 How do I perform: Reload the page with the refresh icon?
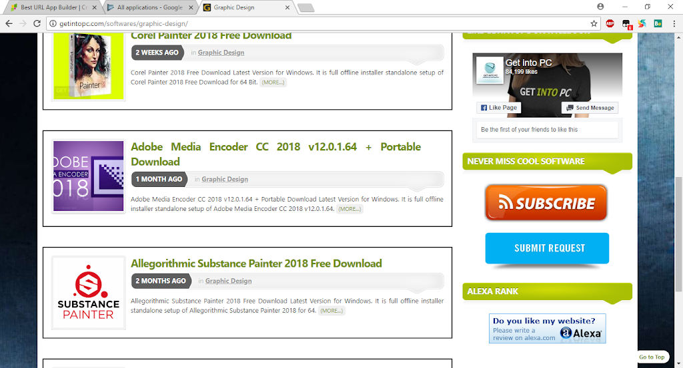(38, 23)
